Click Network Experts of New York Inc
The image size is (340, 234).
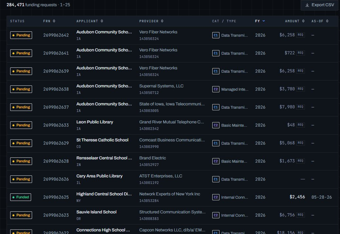pos(170,194)
